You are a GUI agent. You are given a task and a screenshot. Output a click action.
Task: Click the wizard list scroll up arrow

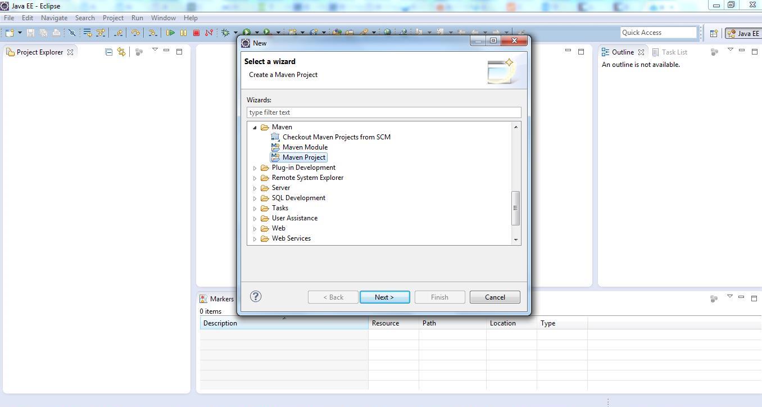point(515,127)
